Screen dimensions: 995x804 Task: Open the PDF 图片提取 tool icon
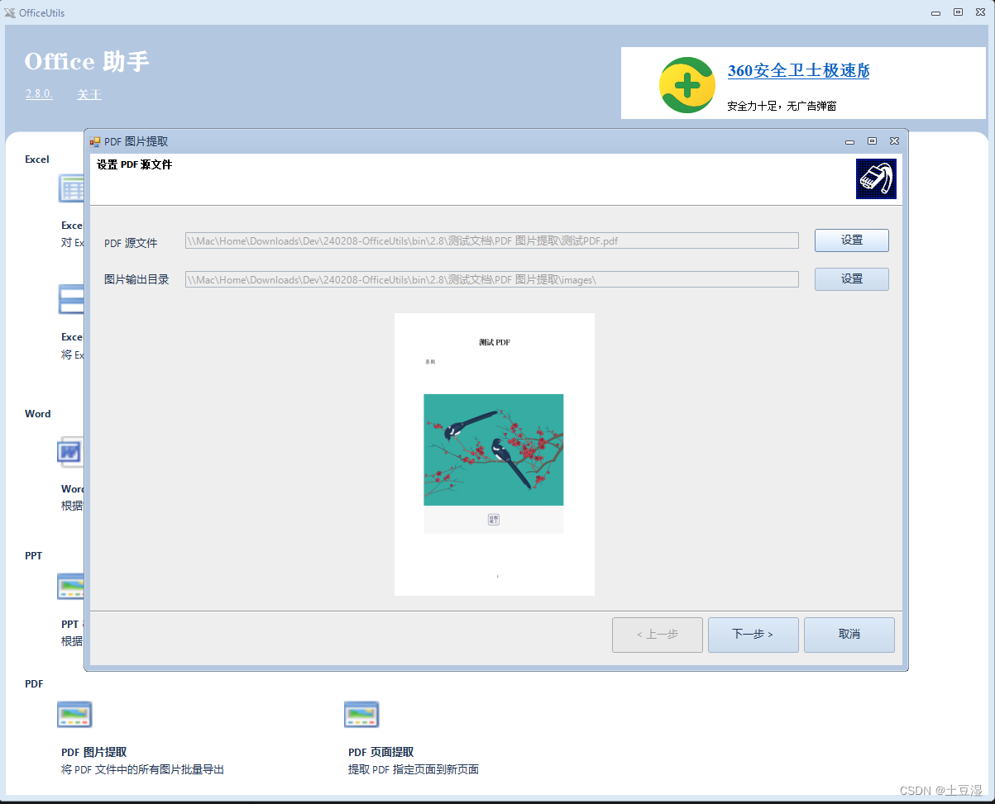[74, 714]
